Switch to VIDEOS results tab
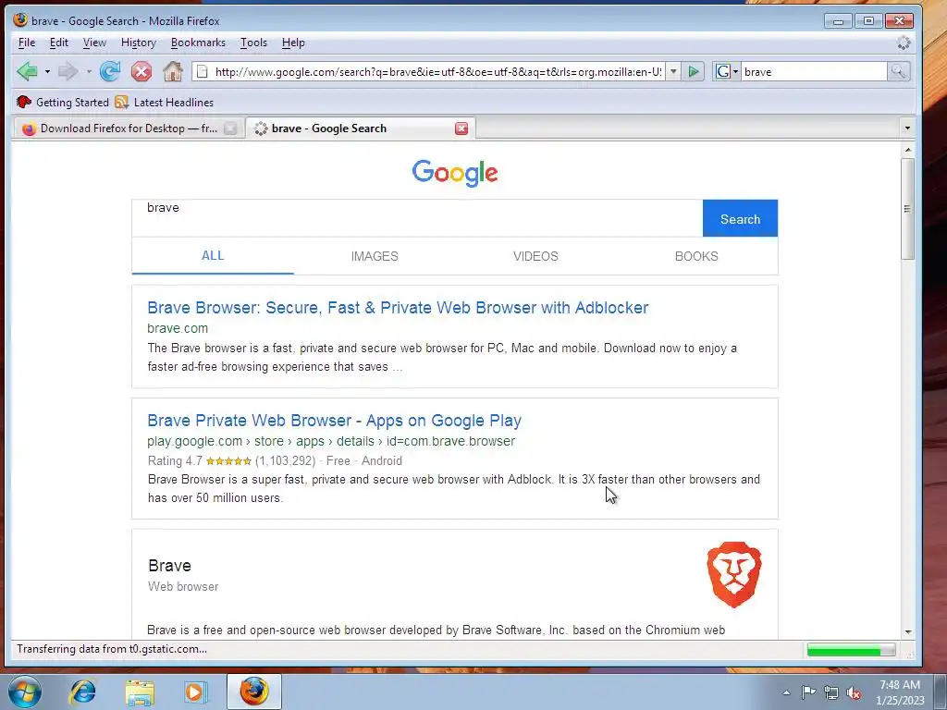 coord(535,257)
